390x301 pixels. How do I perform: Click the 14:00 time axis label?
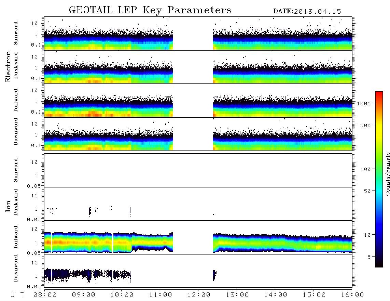pos(276,295)
